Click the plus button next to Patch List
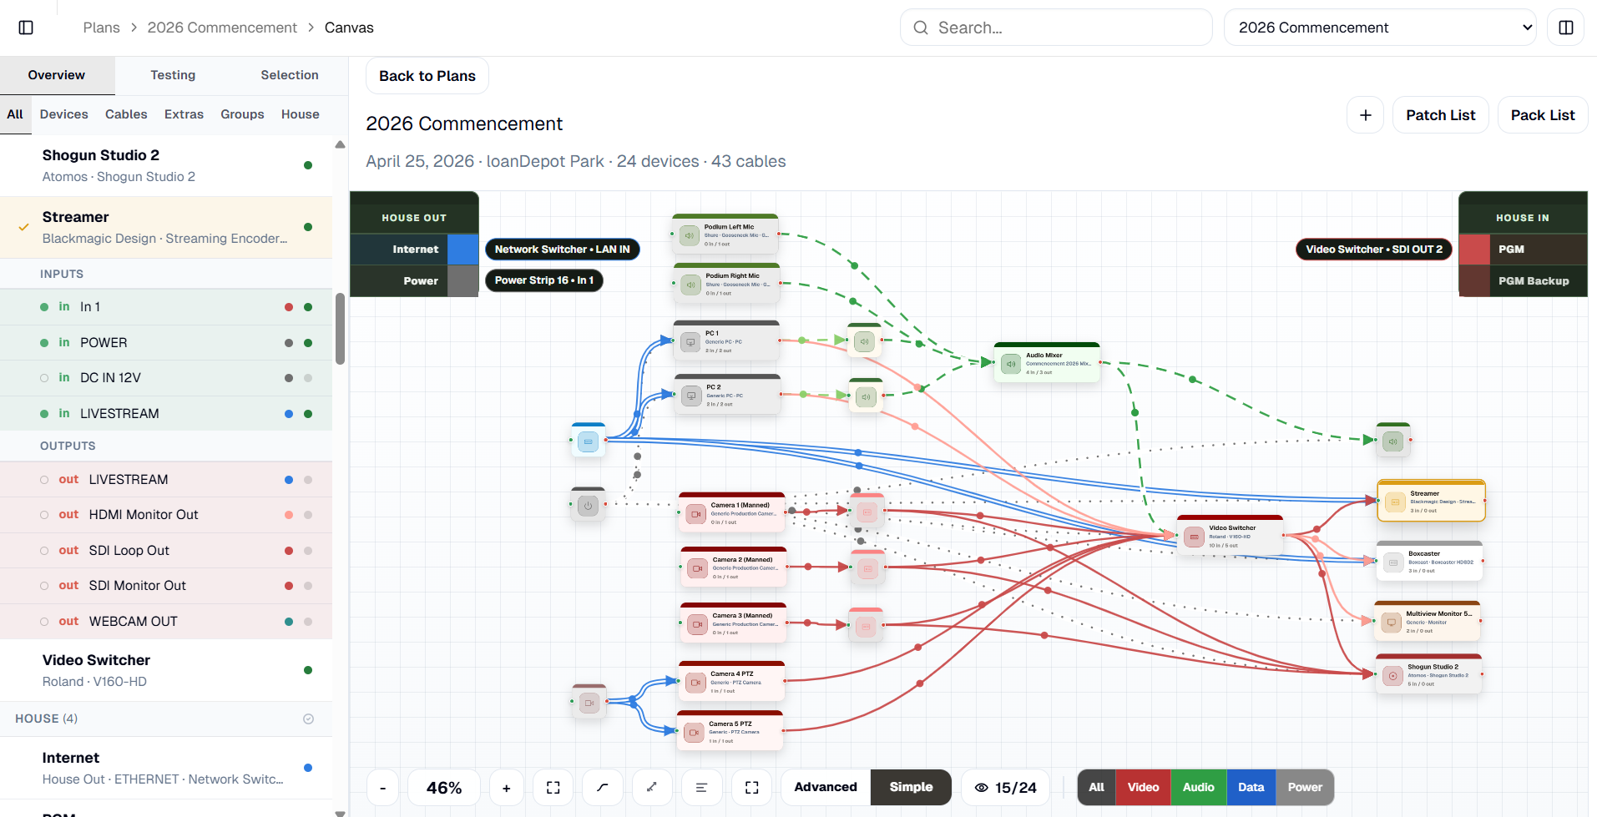Viewport: 1597px width, 817px height. [x=1366, y=115]
